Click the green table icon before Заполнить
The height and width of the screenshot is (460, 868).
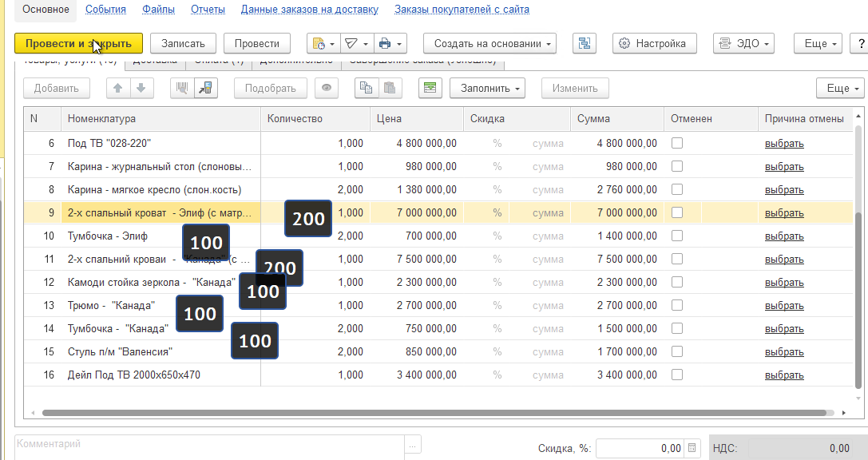(430, 88)
